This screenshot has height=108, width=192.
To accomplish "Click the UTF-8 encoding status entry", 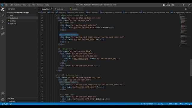I will [171, 104].
